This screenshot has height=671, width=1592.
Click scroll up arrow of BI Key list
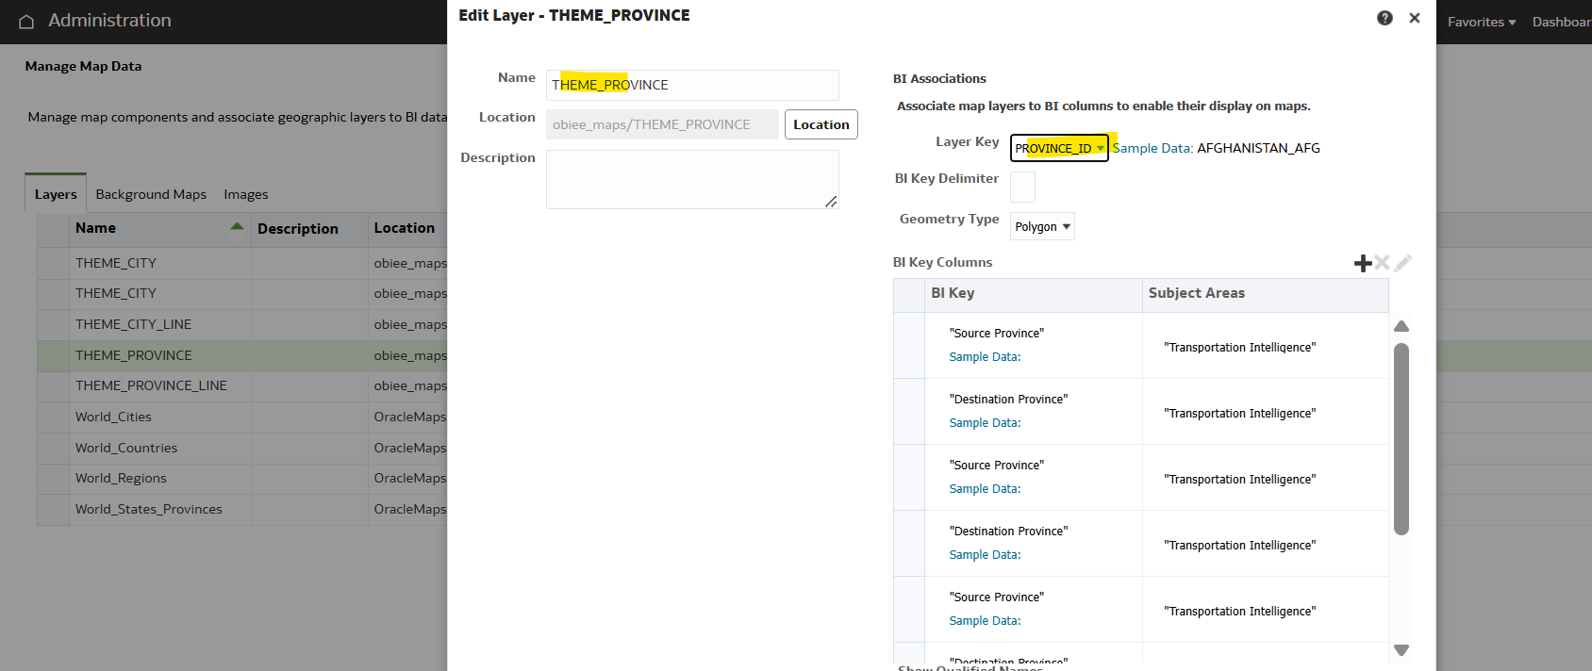(1401, 326)
